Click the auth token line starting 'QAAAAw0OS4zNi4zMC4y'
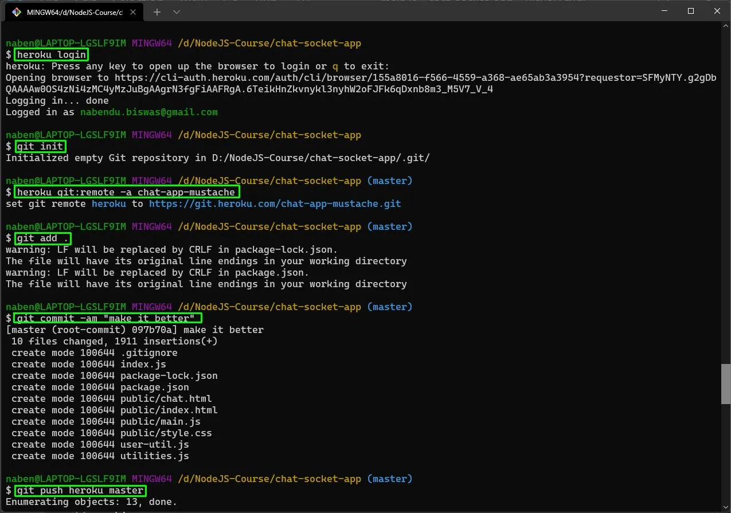This screenshot has width=731, height=513. (249, 89)
